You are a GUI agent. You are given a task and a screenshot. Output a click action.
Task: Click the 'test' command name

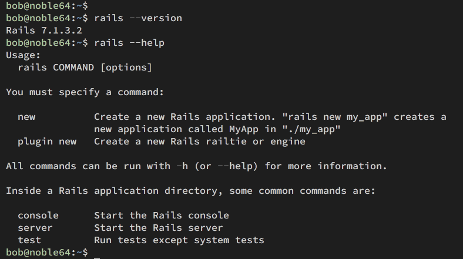pos(29,240)
